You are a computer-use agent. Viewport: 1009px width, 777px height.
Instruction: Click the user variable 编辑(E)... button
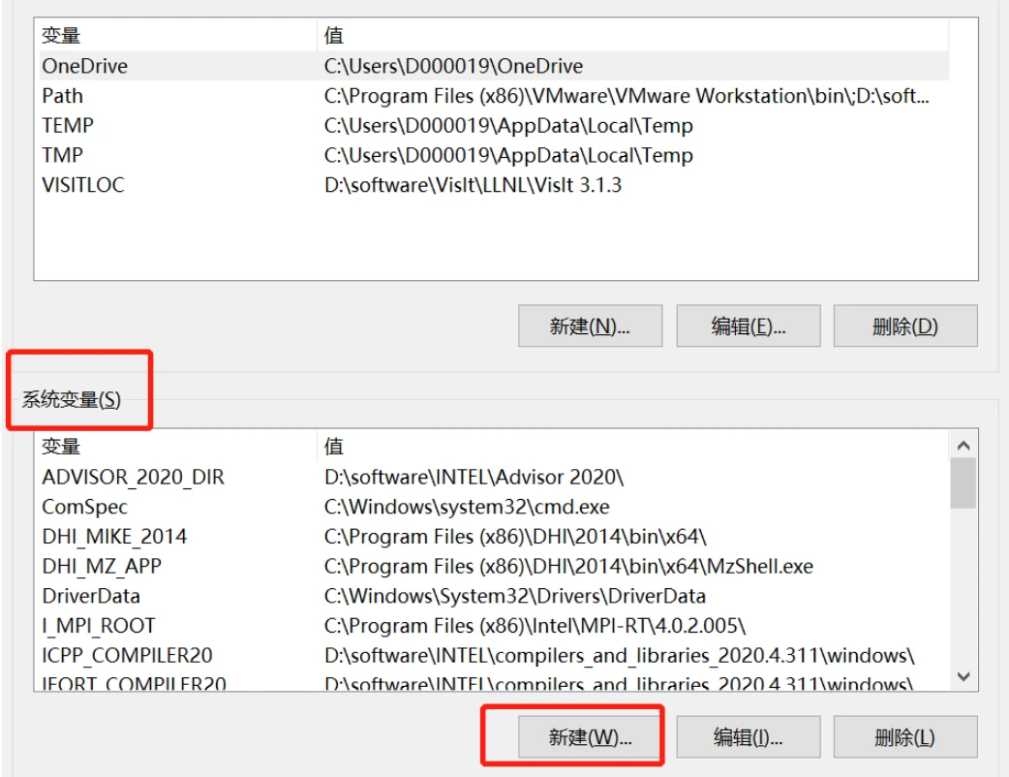click(749, 326)
